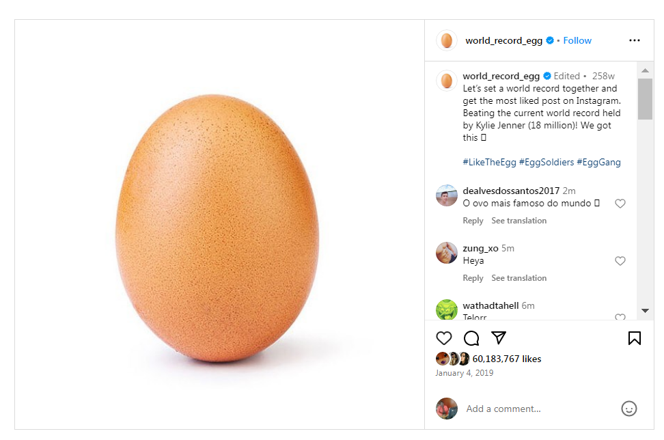The image size is (664, 440).
Task: Open the post options menu via three dots
Action: tap(634, 40)
